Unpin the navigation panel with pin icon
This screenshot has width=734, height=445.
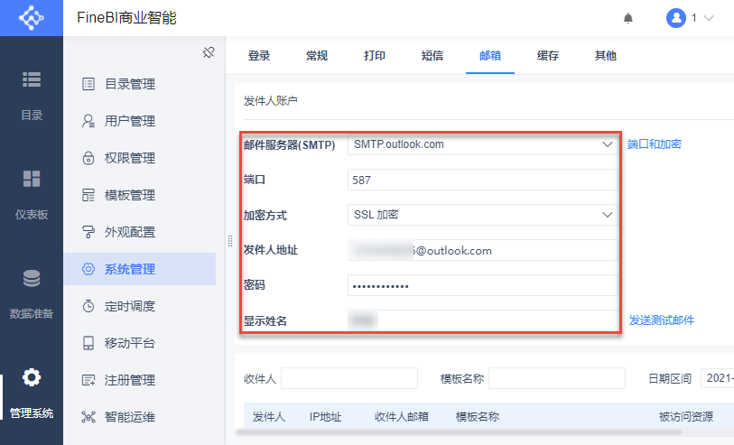[x=209, y=52]
